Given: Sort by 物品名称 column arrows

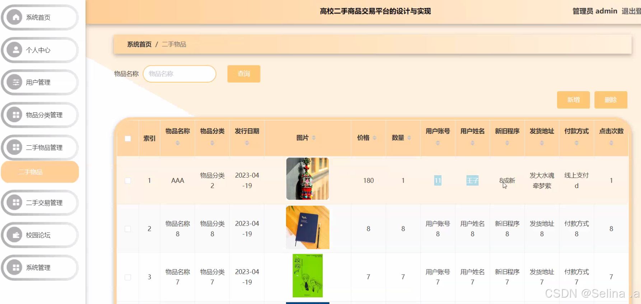Looking at the screenshot, I should pyautogui.click(x=178, y=143).
